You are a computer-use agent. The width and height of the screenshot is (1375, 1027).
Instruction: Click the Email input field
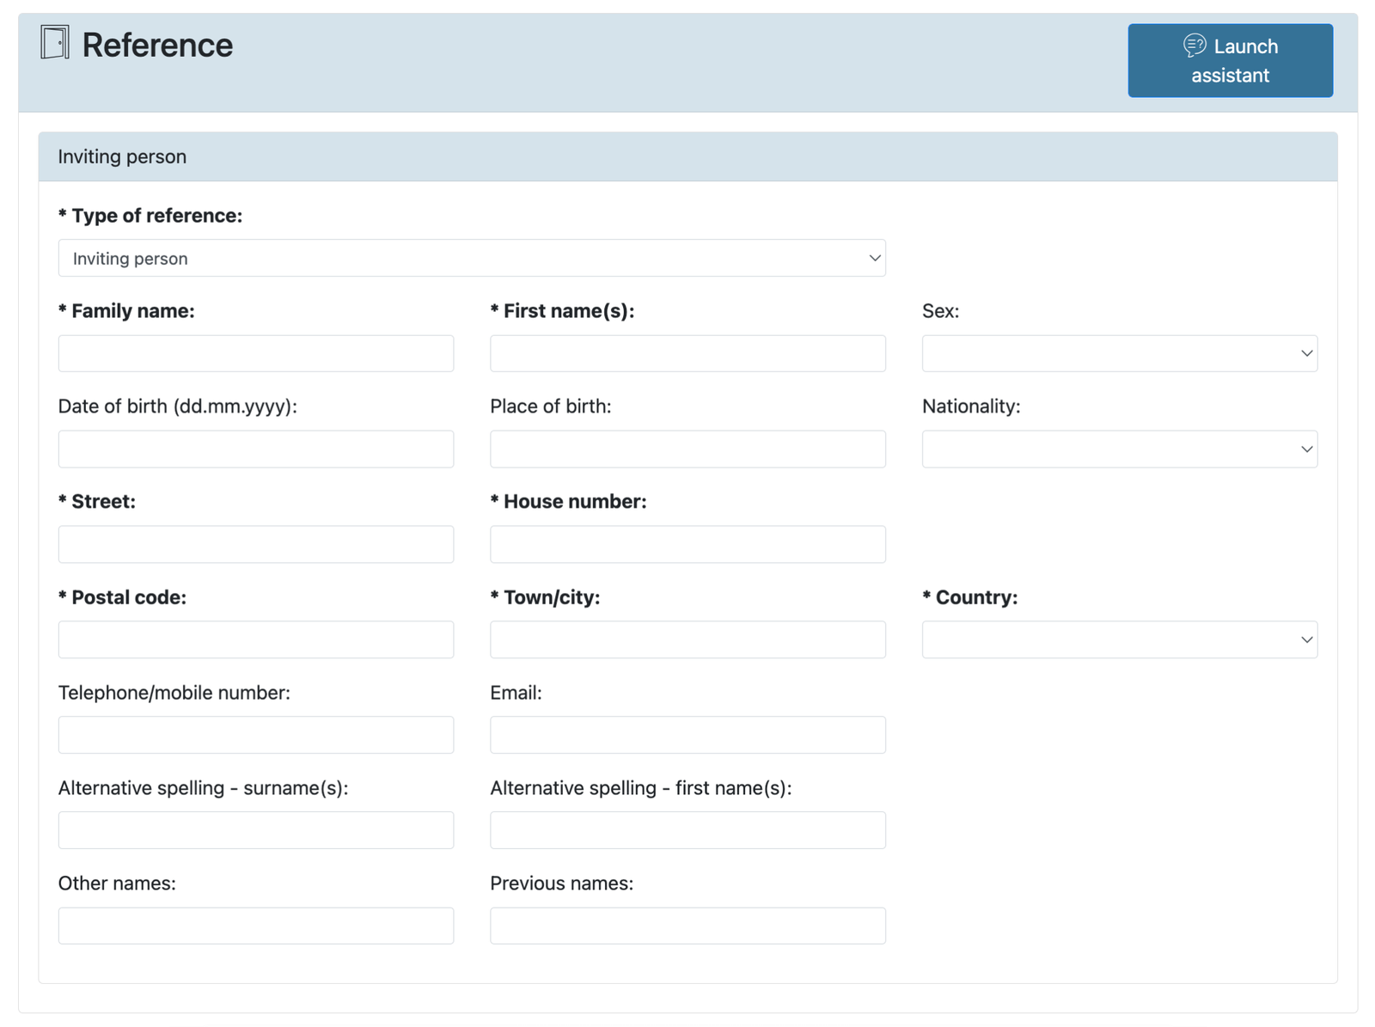[687, 735]
